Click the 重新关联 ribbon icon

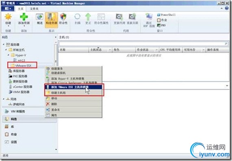[x=132, y=17]
